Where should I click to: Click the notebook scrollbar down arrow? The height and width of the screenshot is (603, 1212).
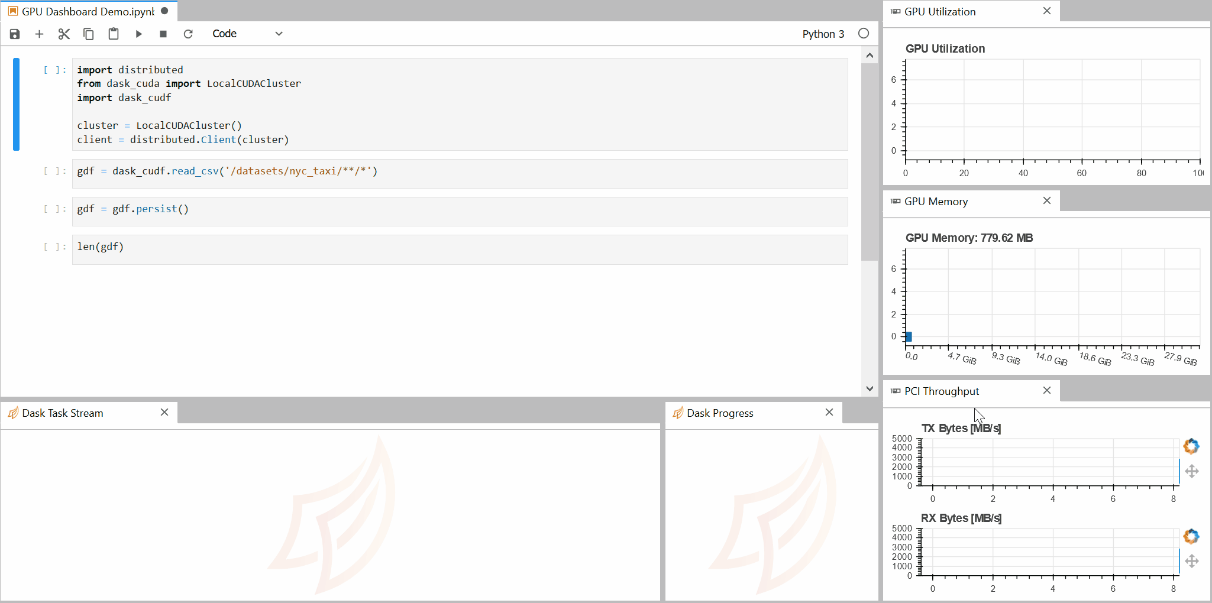pyautogui.click(x=870, y=388)
